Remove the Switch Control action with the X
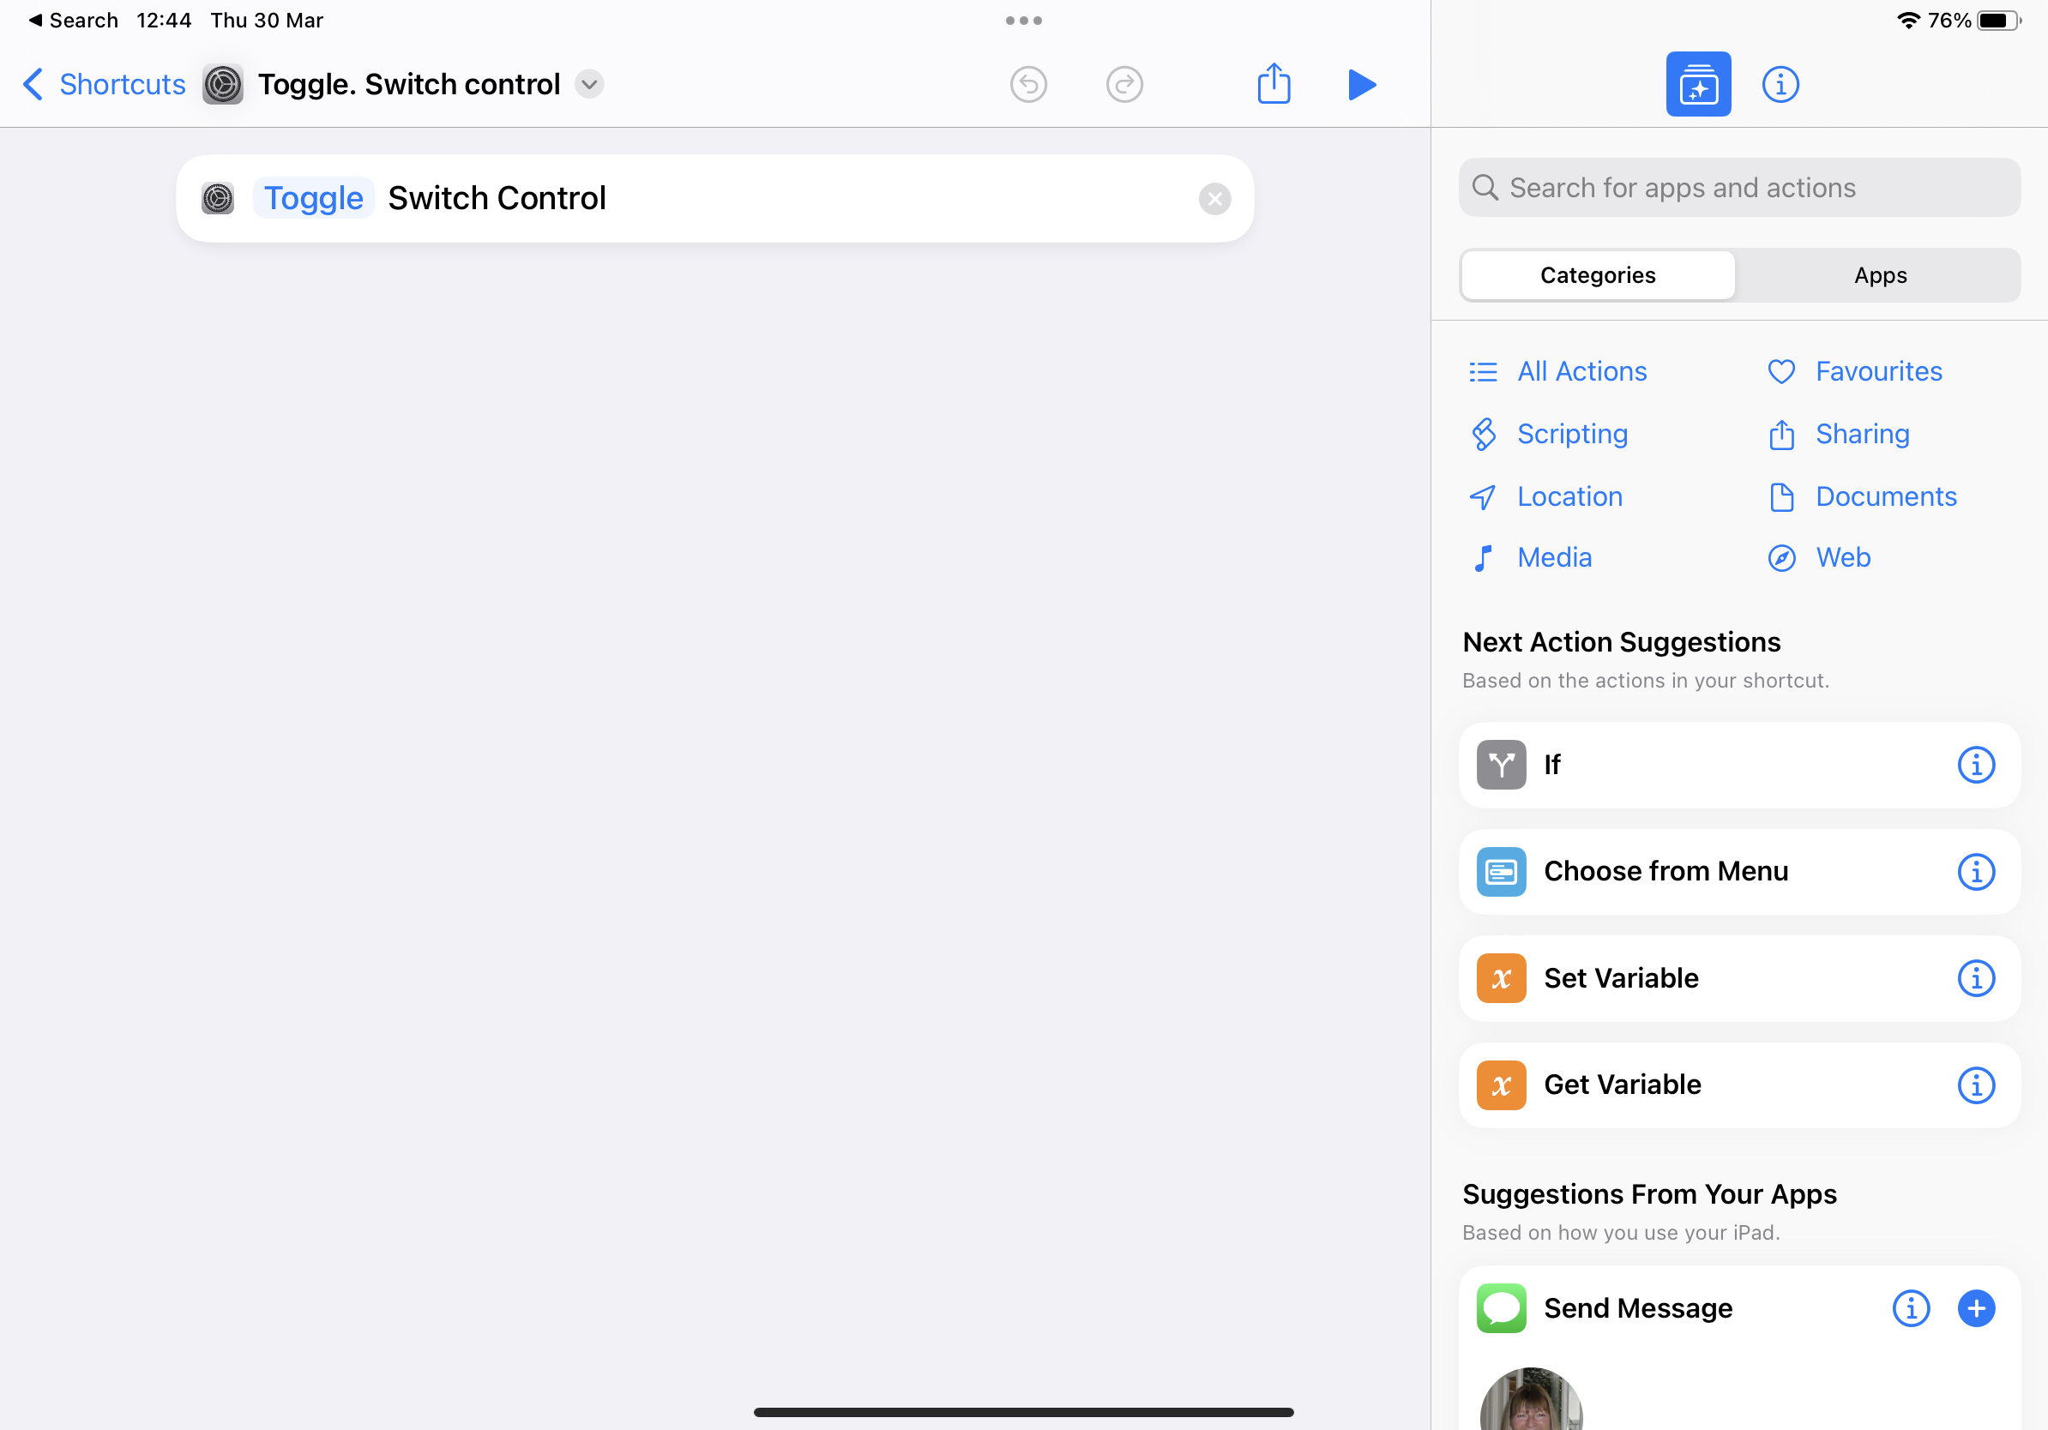 1214,199
